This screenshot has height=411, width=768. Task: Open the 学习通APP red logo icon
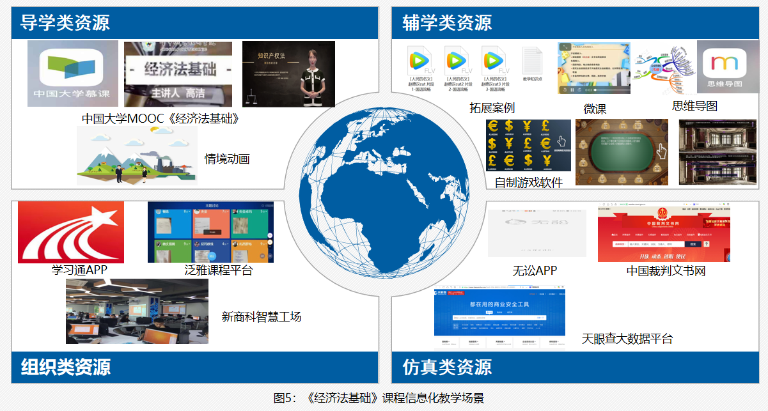70,231
